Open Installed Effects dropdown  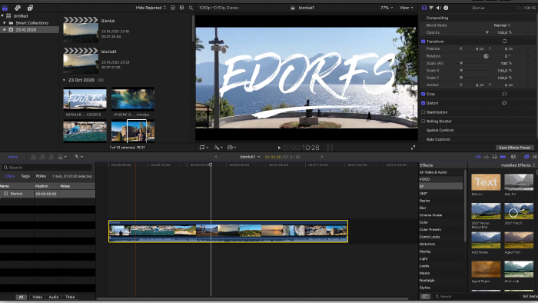click(x=518, y=165)
